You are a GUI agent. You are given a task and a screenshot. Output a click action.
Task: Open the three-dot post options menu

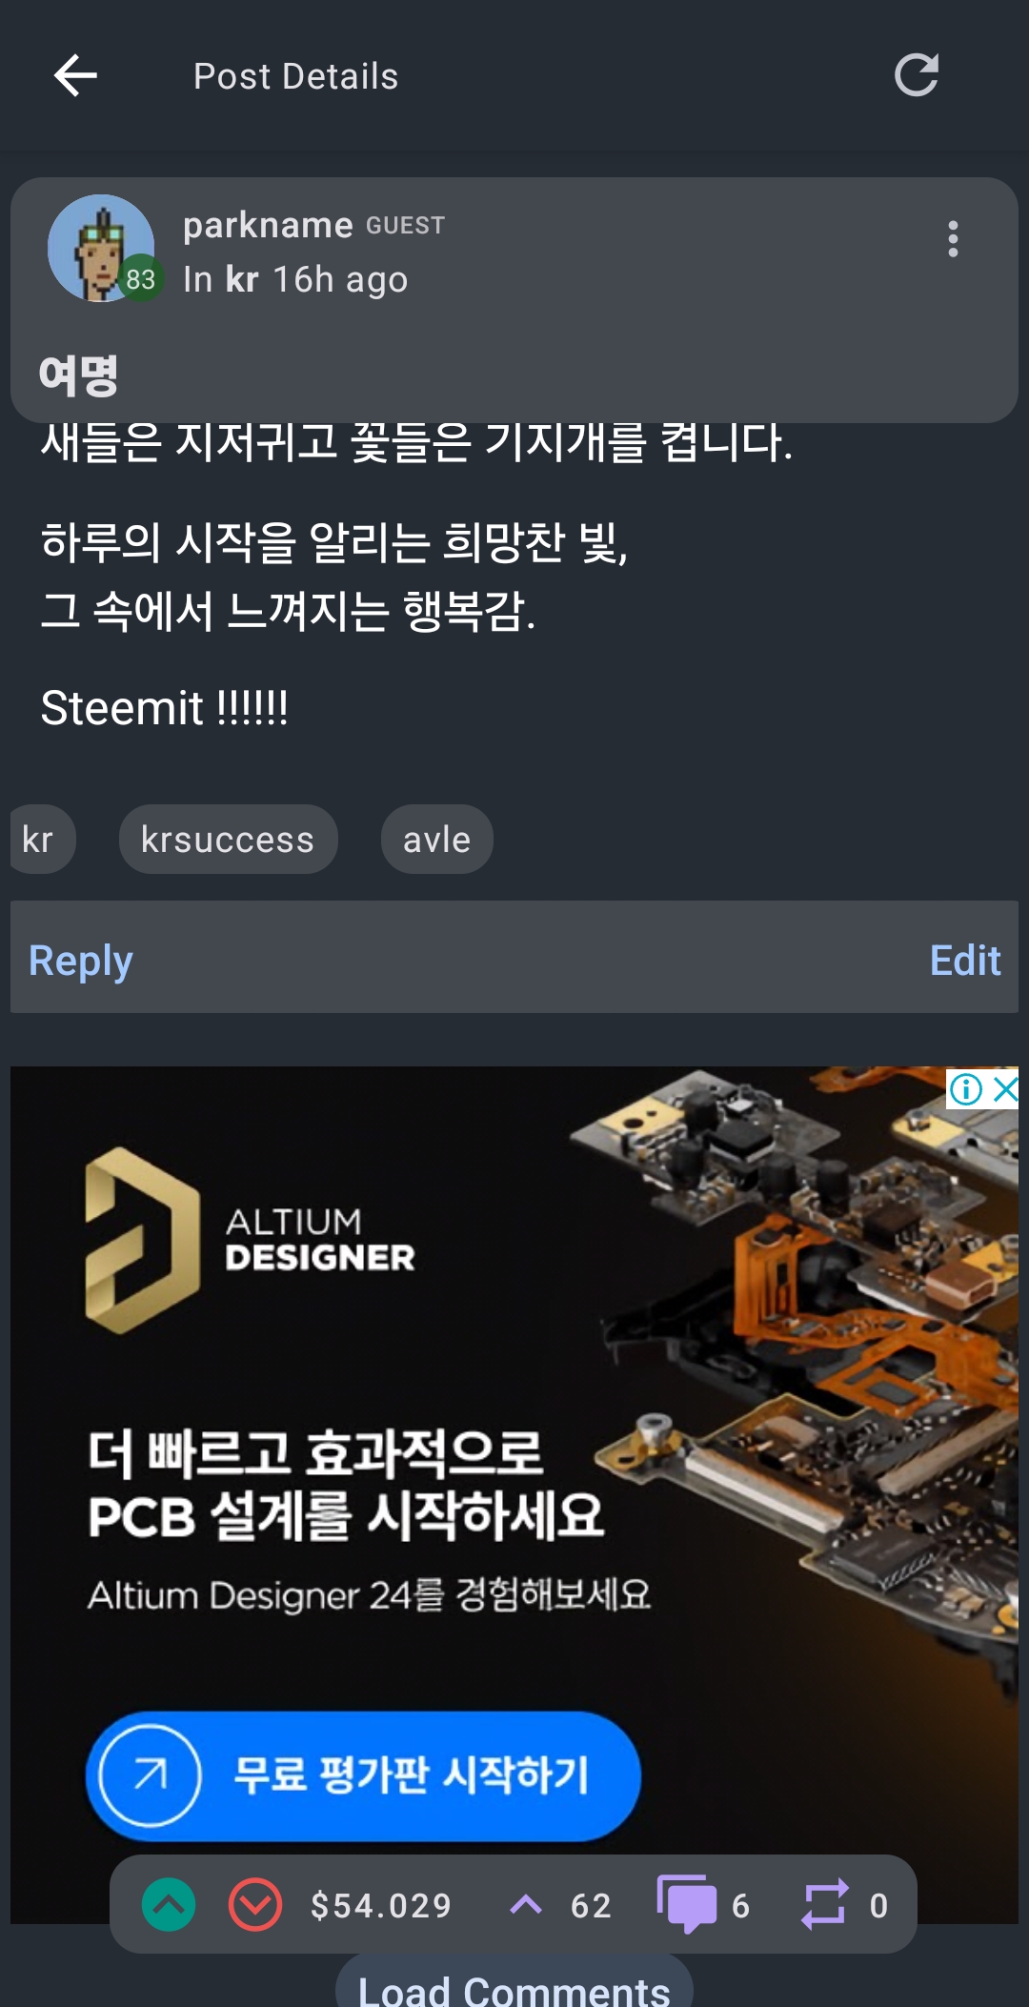coord(953,239)
